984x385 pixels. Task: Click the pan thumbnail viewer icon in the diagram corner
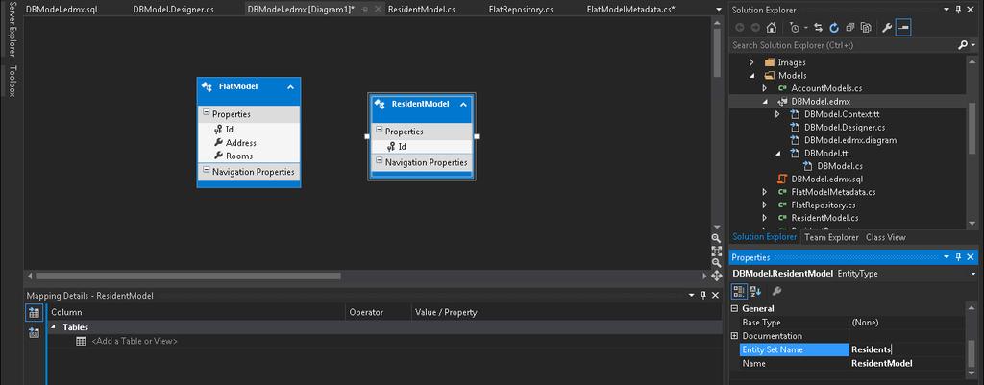[716, 276]
